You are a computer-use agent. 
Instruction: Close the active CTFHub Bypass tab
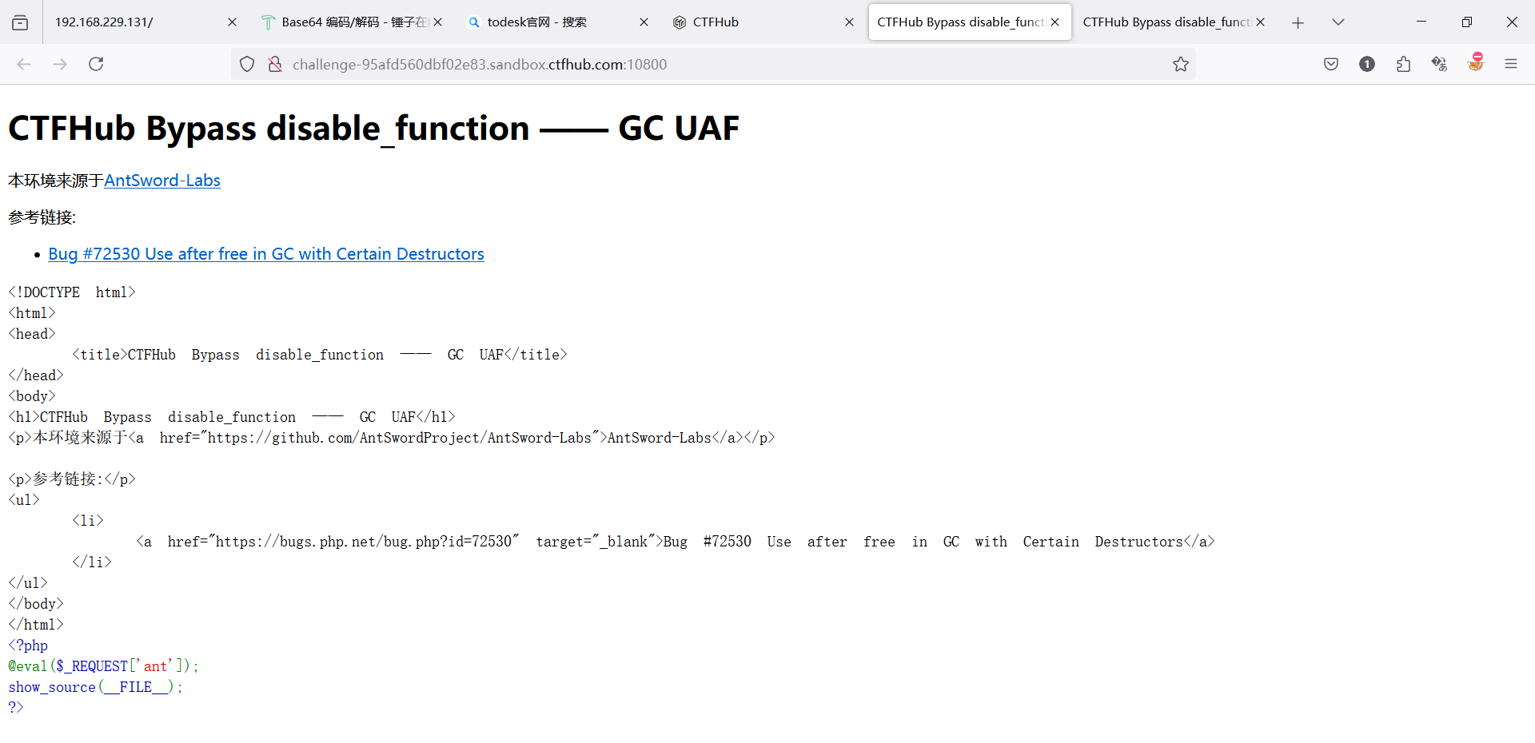tap(1055, 22)
